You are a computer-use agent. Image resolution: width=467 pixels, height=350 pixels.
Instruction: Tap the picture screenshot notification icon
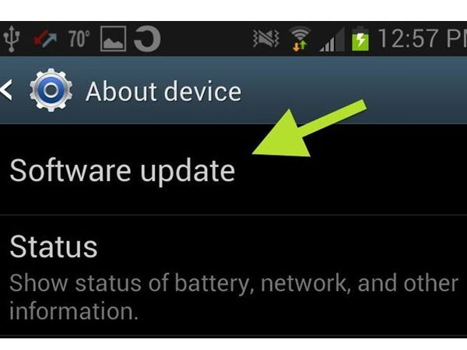click(113, 39)
